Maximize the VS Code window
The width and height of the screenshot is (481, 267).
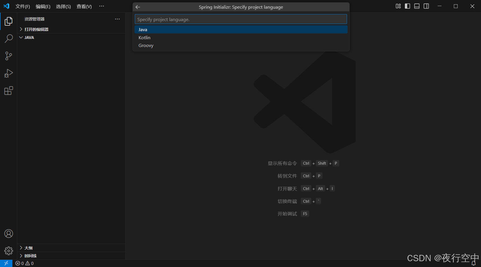tap(456, 6)
